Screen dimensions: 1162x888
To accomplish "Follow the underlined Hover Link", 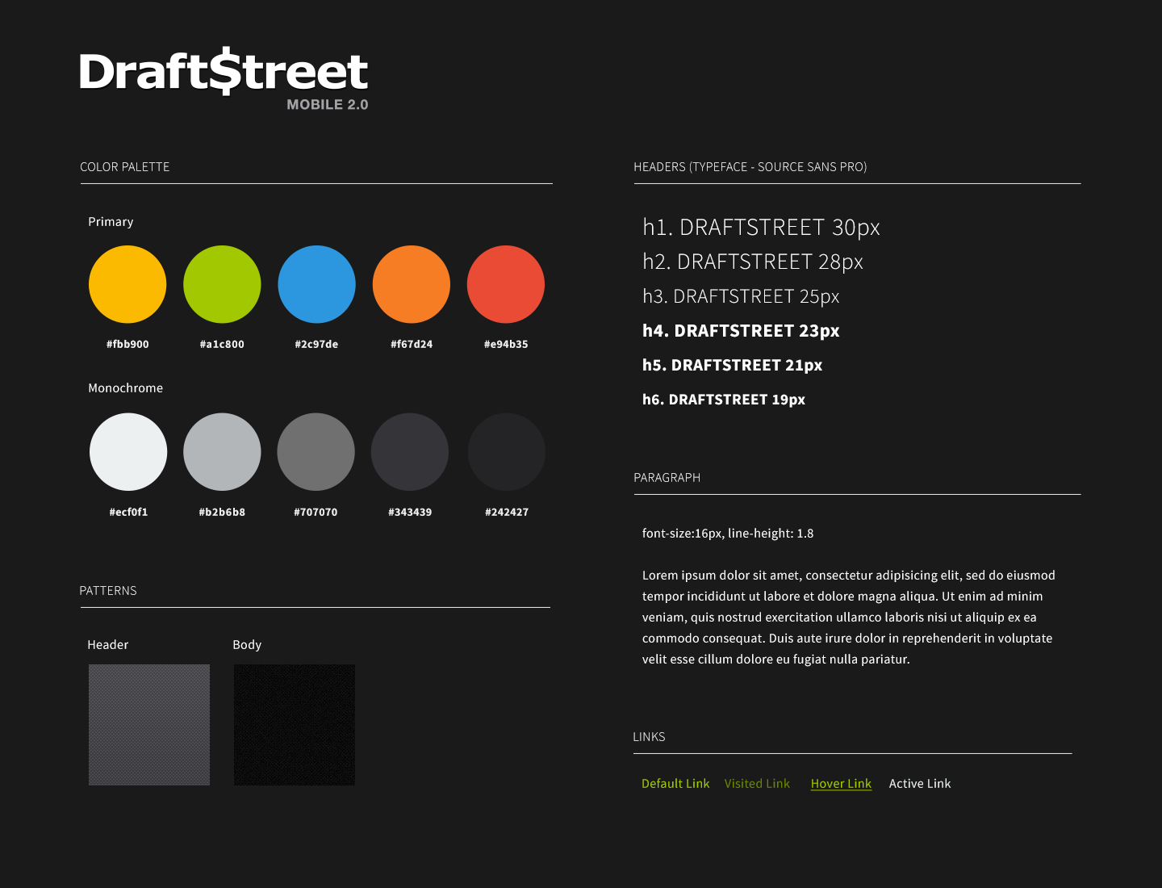I will tap(841, 784).
